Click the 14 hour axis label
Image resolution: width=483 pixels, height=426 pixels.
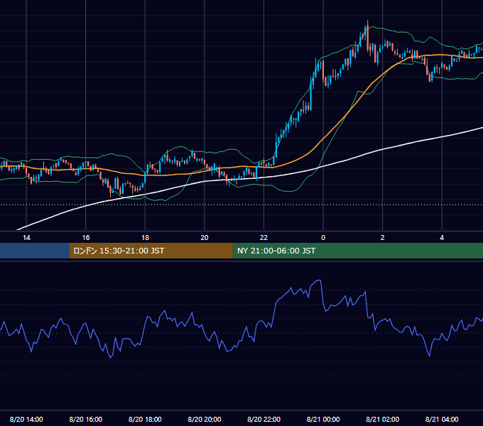click(x=26, y=238)
